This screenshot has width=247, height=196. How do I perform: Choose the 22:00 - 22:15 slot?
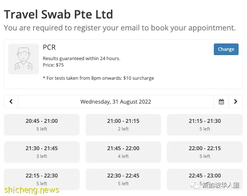(205, 152)
